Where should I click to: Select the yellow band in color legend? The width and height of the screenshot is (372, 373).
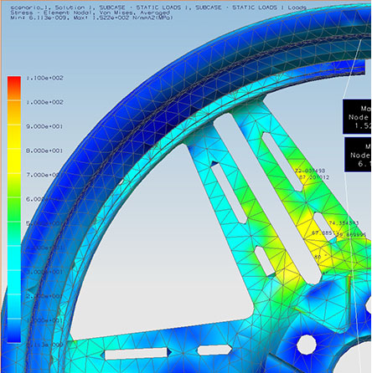[x=14, y=161]
